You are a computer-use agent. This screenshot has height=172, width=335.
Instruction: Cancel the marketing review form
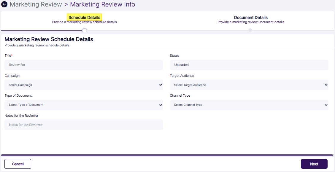click(x=18, y=164)
